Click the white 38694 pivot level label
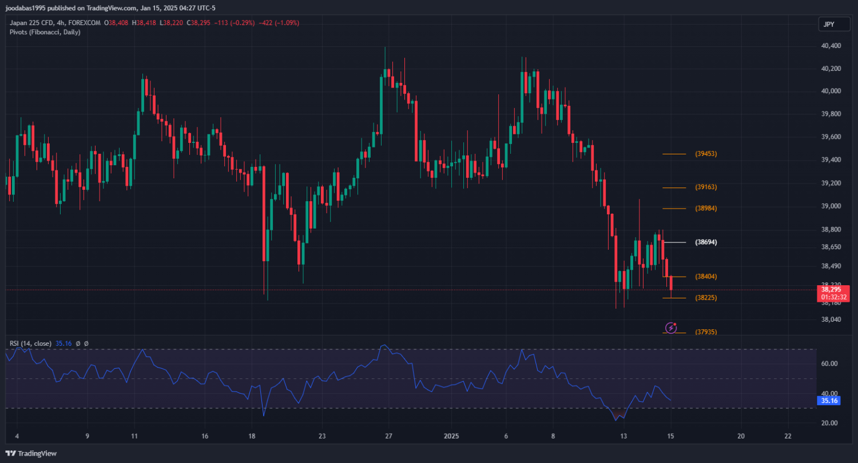 [x=706, y=242]
